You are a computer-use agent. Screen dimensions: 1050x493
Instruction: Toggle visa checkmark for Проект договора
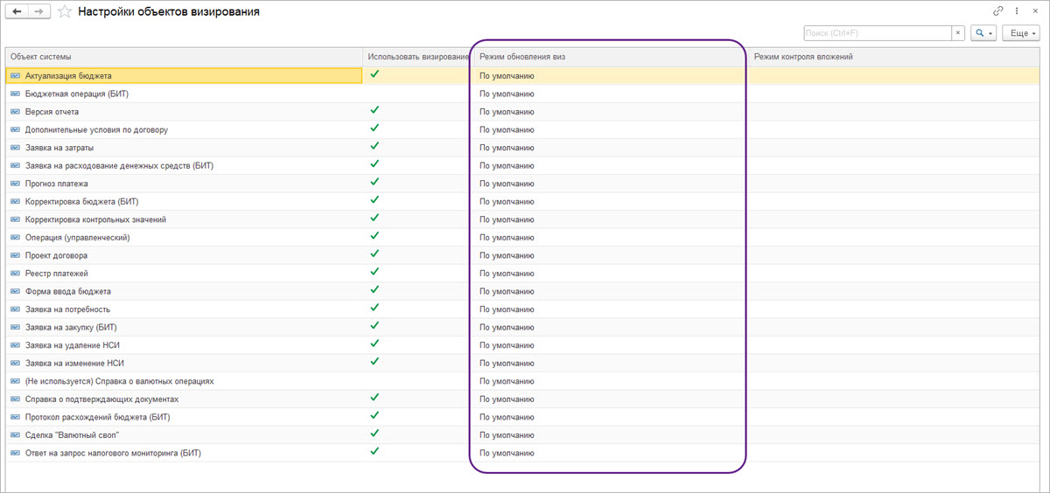(374, 254)
